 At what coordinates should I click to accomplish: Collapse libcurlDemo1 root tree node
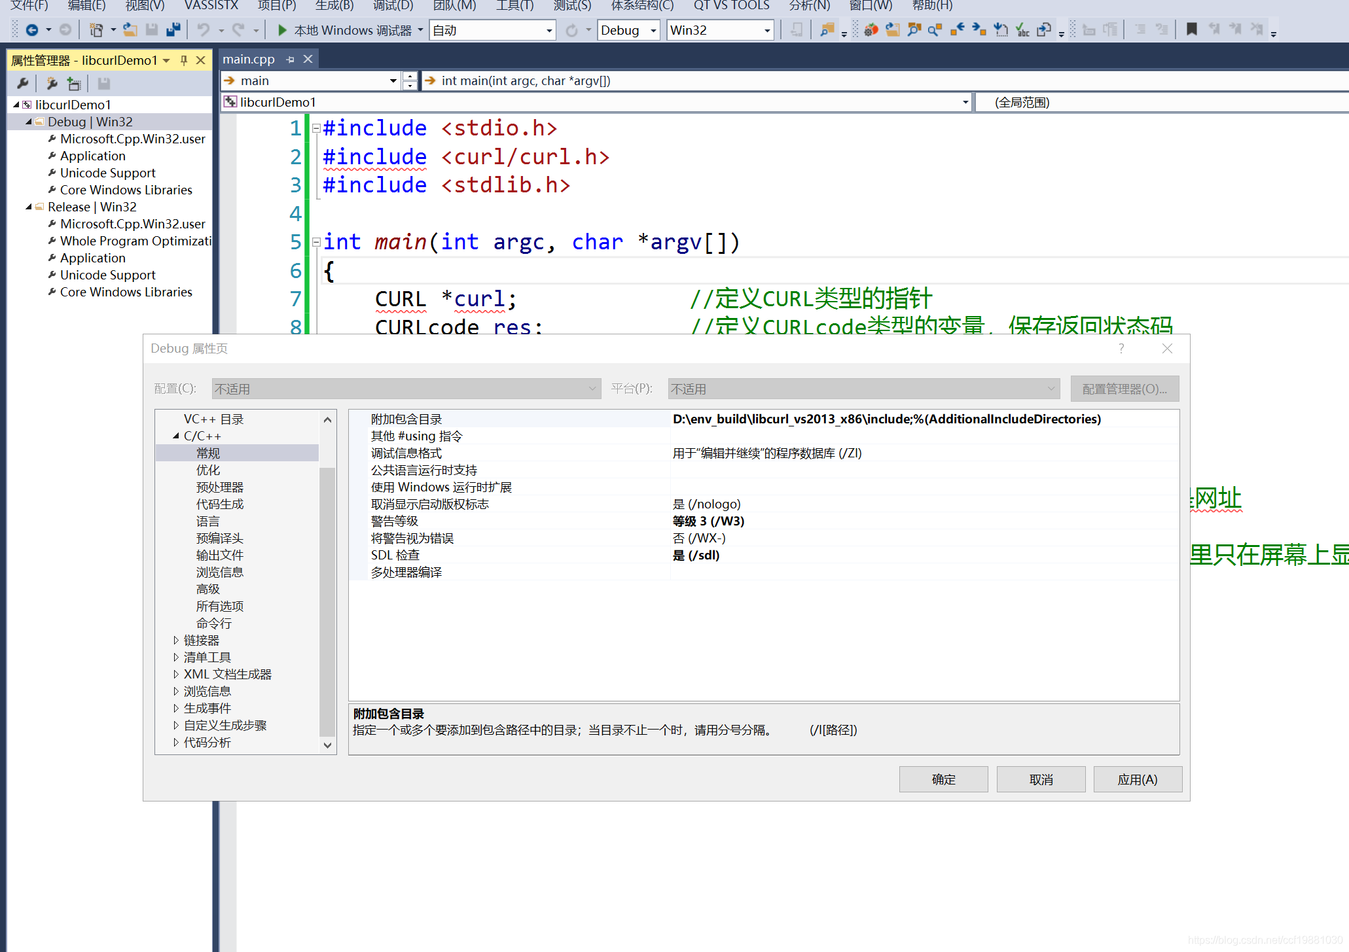[x=16, y=105]
